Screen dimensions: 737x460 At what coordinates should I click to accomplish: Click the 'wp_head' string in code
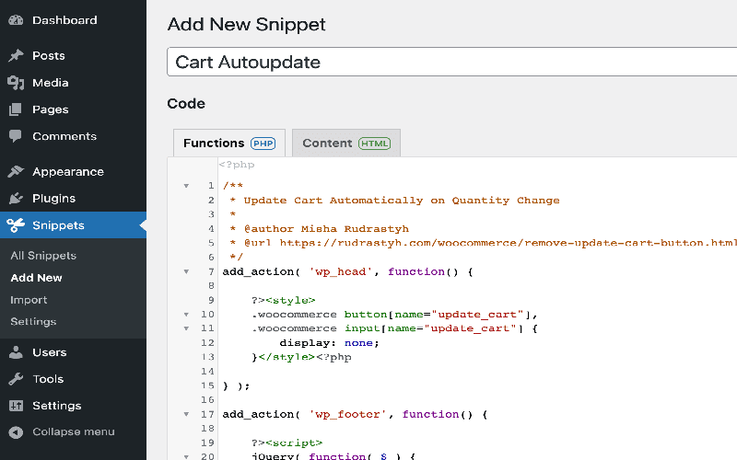pyautogui.click(x=341, y=271)
